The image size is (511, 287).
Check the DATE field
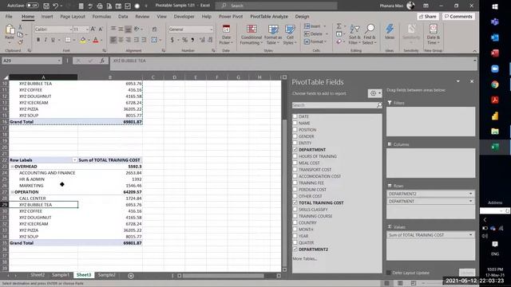pos(295,116)
